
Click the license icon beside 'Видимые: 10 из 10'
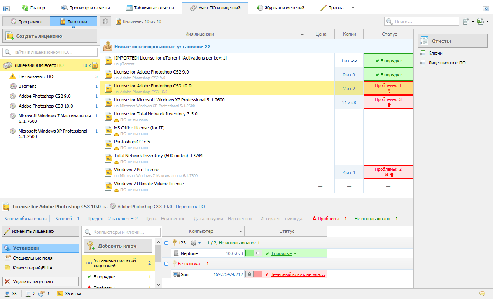[119, 21]
